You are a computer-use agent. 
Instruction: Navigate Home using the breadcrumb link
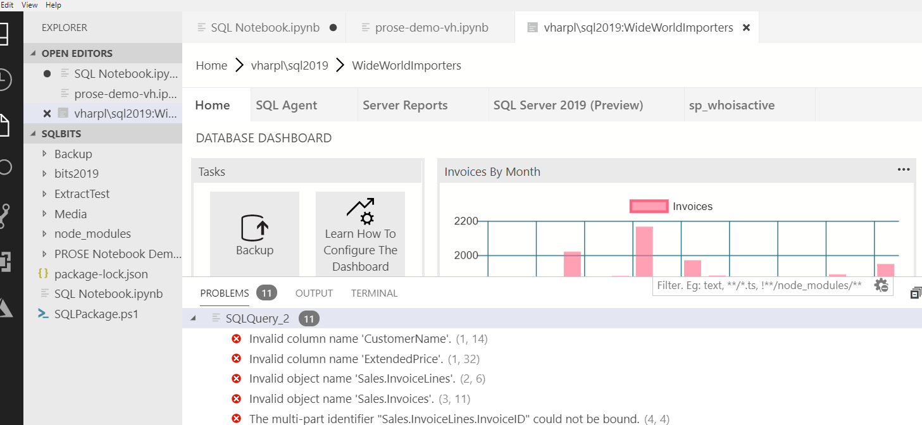coord(211,65)
